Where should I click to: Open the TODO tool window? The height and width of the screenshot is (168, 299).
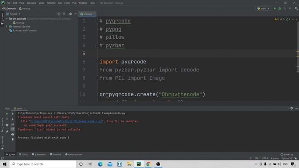coord(23,154)
